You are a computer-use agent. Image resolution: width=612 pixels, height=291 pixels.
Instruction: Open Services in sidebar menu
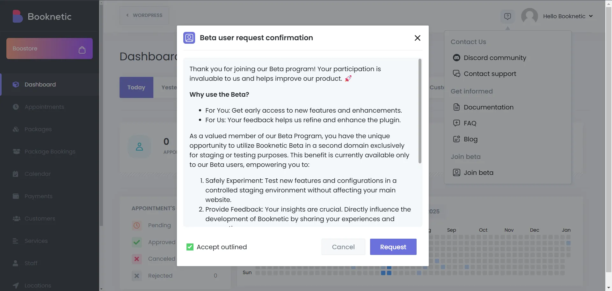click(50, 241)
